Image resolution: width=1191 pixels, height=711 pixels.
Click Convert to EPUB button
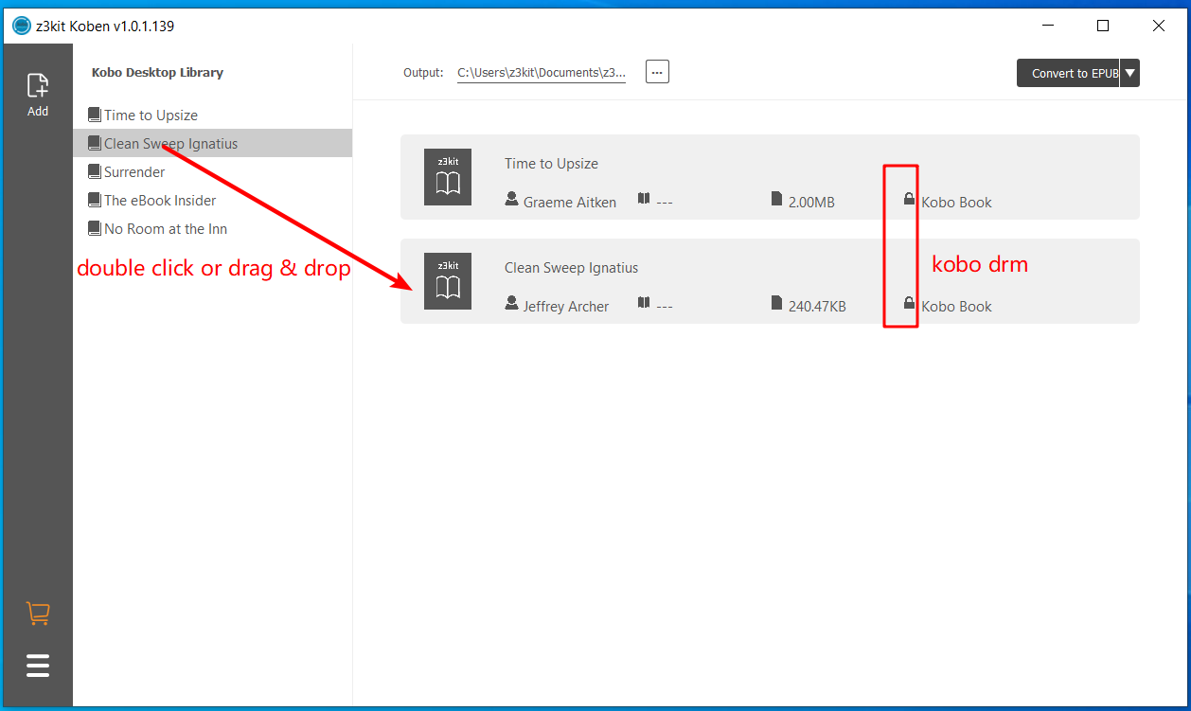[1068, 73]
